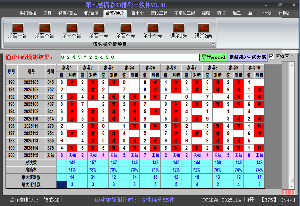Click the 号码 column header
300x206 pixels.
click(51, 72)
